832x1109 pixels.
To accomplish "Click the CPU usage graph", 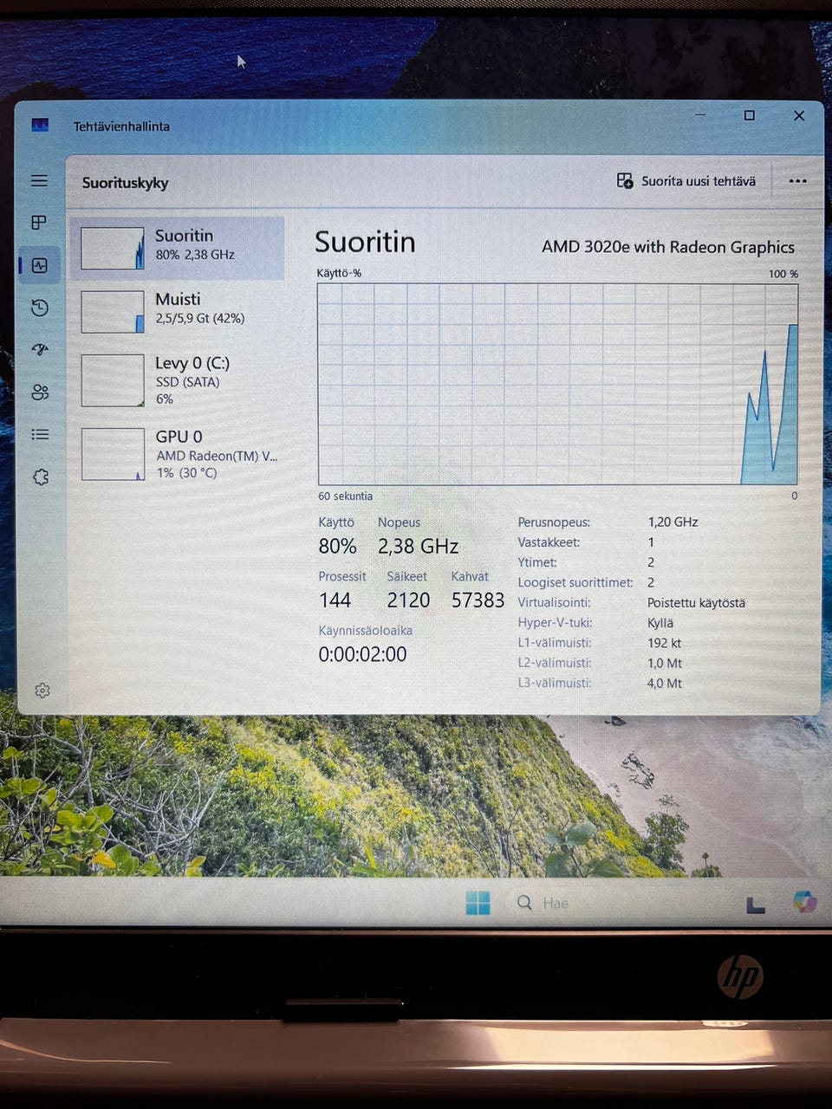I will point(557,384).
